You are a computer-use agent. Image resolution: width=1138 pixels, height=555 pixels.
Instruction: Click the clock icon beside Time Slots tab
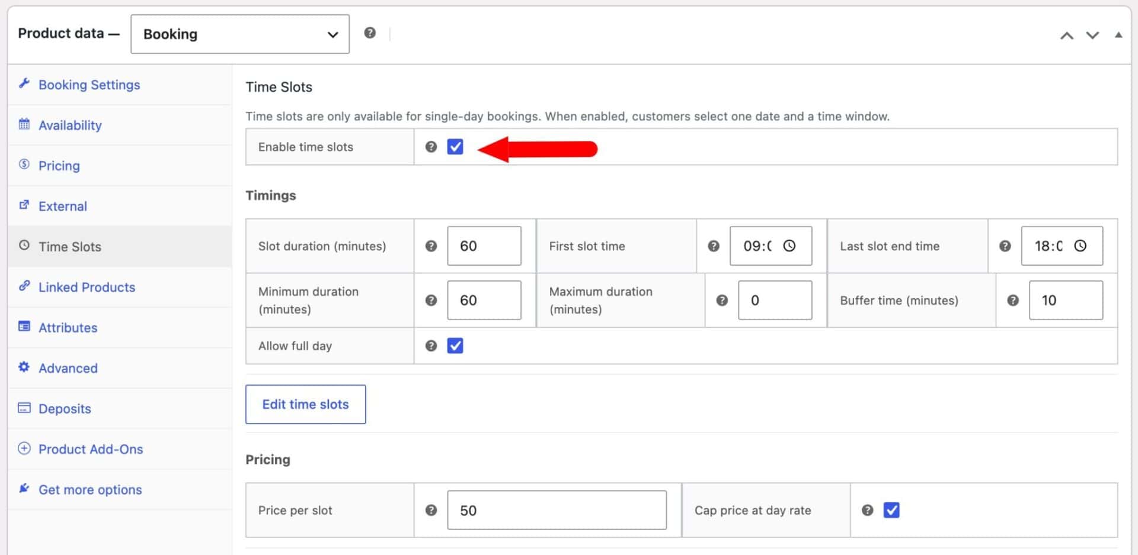pyautogui.click(x=24, y=246)
